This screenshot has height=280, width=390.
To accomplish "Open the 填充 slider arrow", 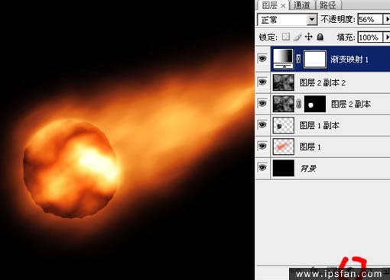I will coord(387,37).
